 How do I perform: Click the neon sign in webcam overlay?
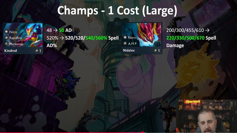click(193, 102)
